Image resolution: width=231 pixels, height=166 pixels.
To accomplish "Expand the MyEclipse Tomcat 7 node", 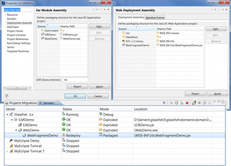I will coord(7,151).
